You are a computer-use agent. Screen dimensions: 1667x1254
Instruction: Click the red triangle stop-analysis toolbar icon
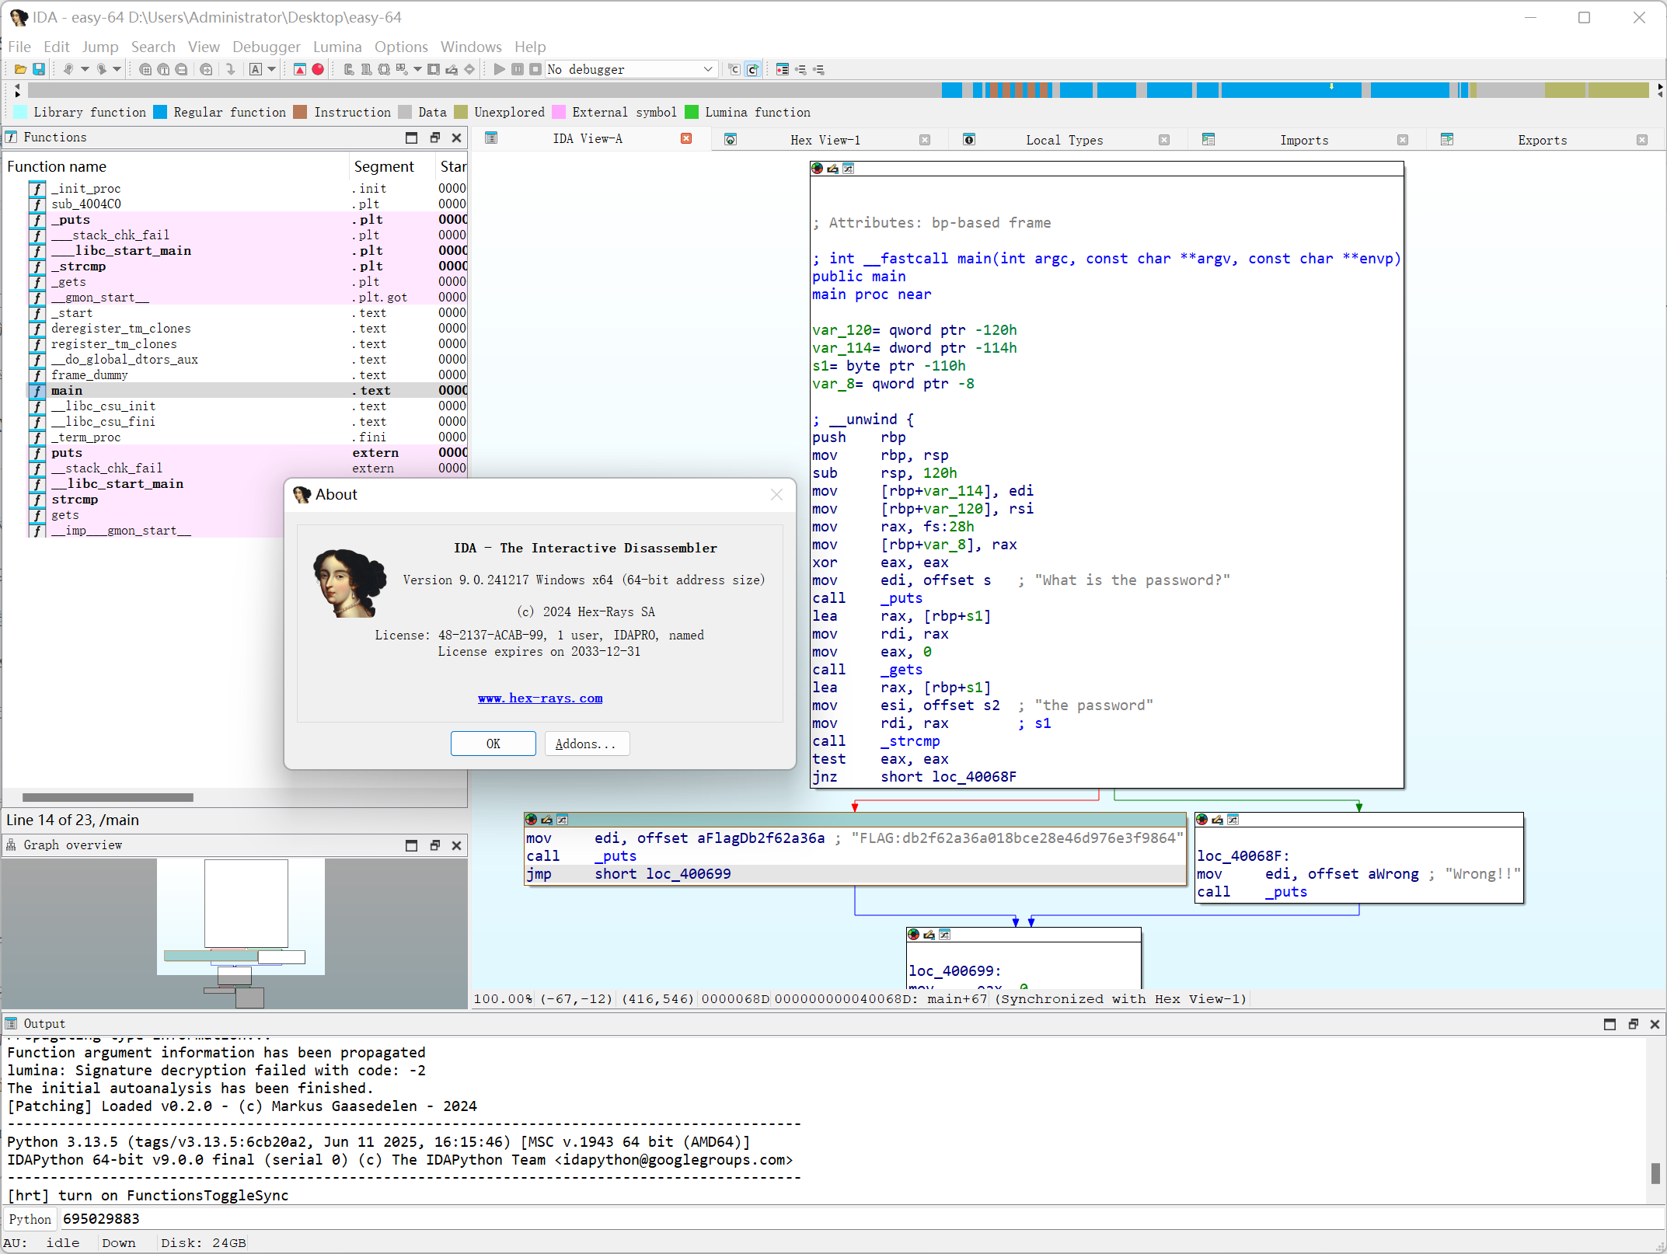coord(300,69)
